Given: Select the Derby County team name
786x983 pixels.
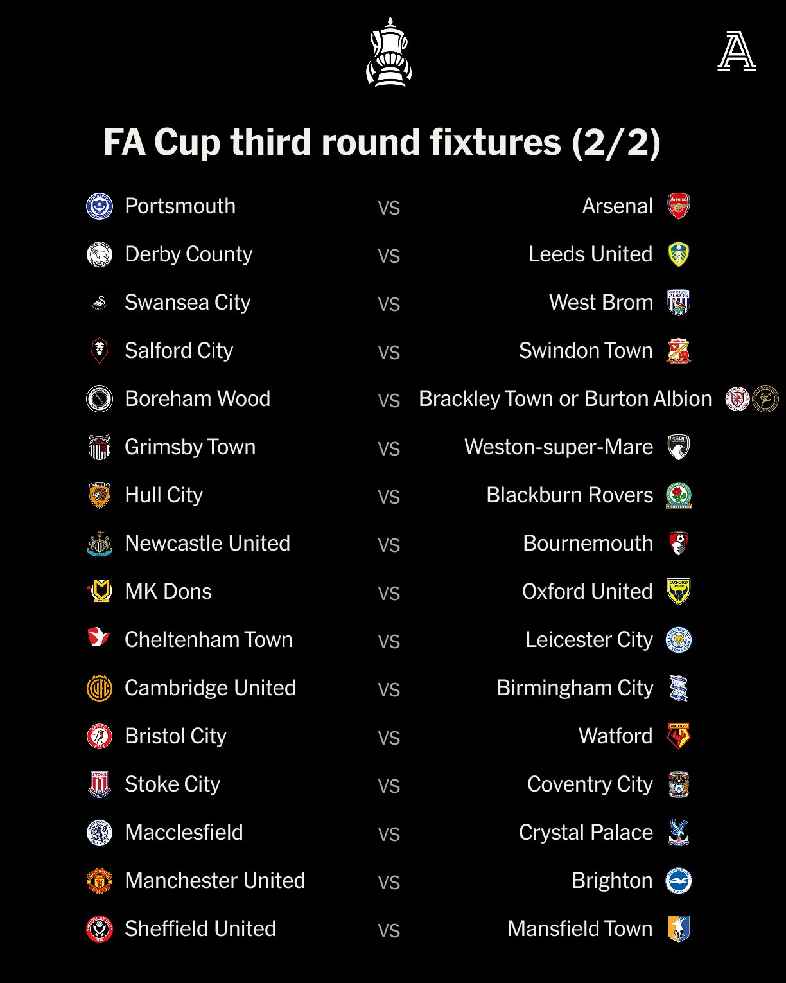Looking at the screenshot, I should tap(188, 254).
